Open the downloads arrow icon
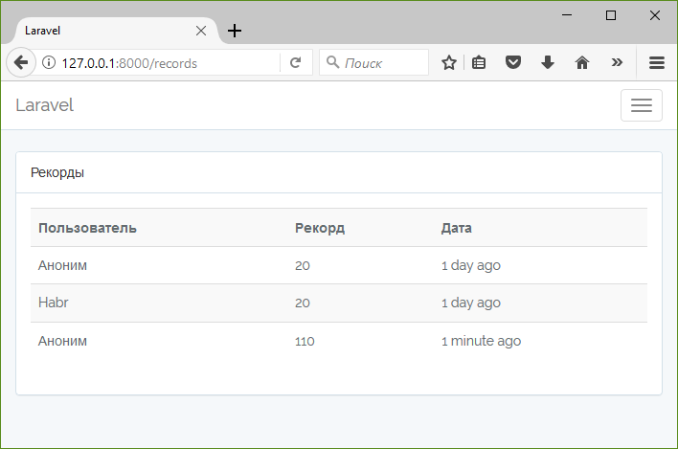Image resolution: width=678 pixels, height=449 pixels. point(548,63)
